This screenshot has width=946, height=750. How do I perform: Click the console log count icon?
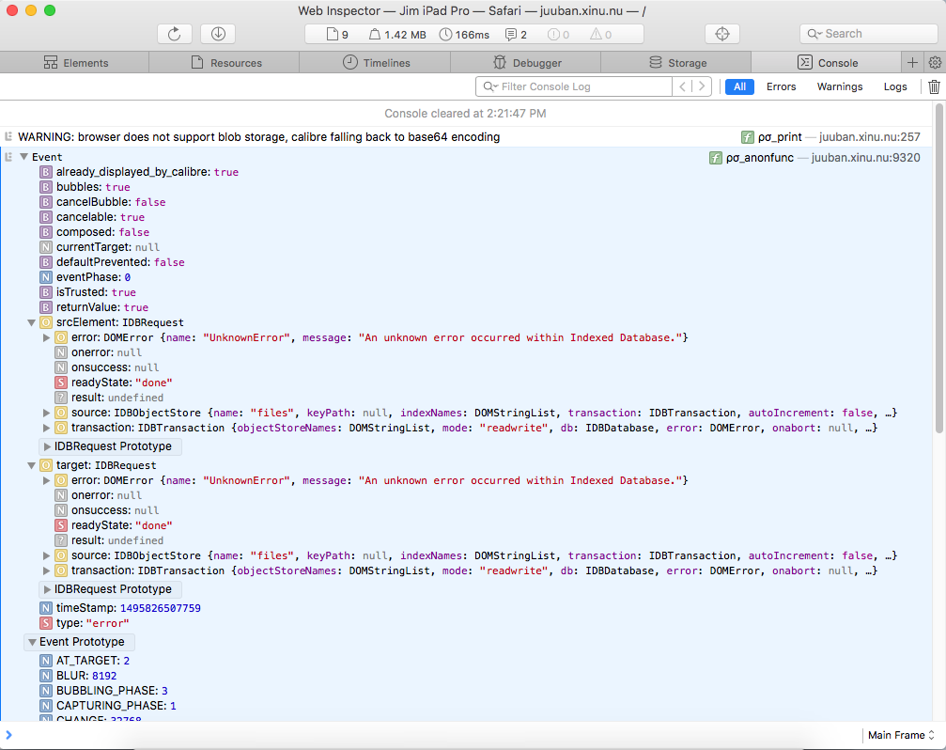click(516, 35)
